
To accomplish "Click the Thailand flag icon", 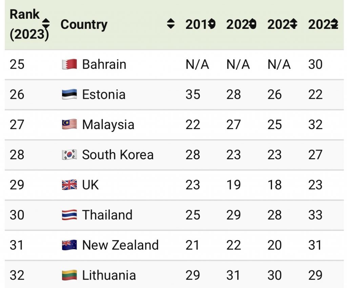I will coord(69,215).
